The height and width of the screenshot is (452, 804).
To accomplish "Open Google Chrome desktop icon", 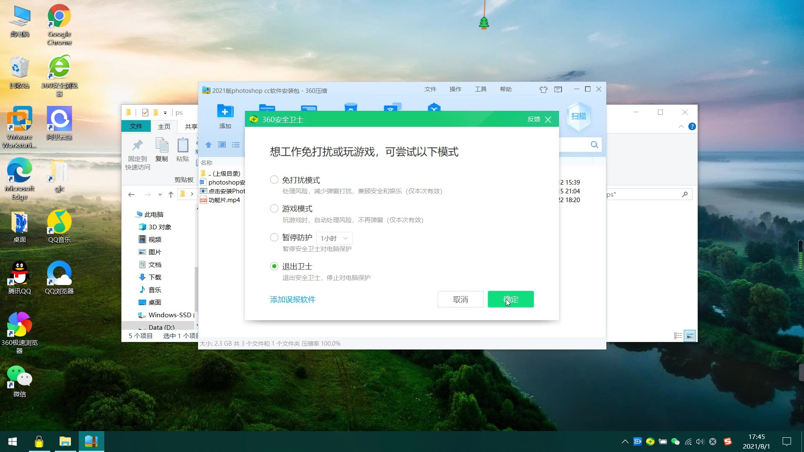I will [x=59, y=25].
